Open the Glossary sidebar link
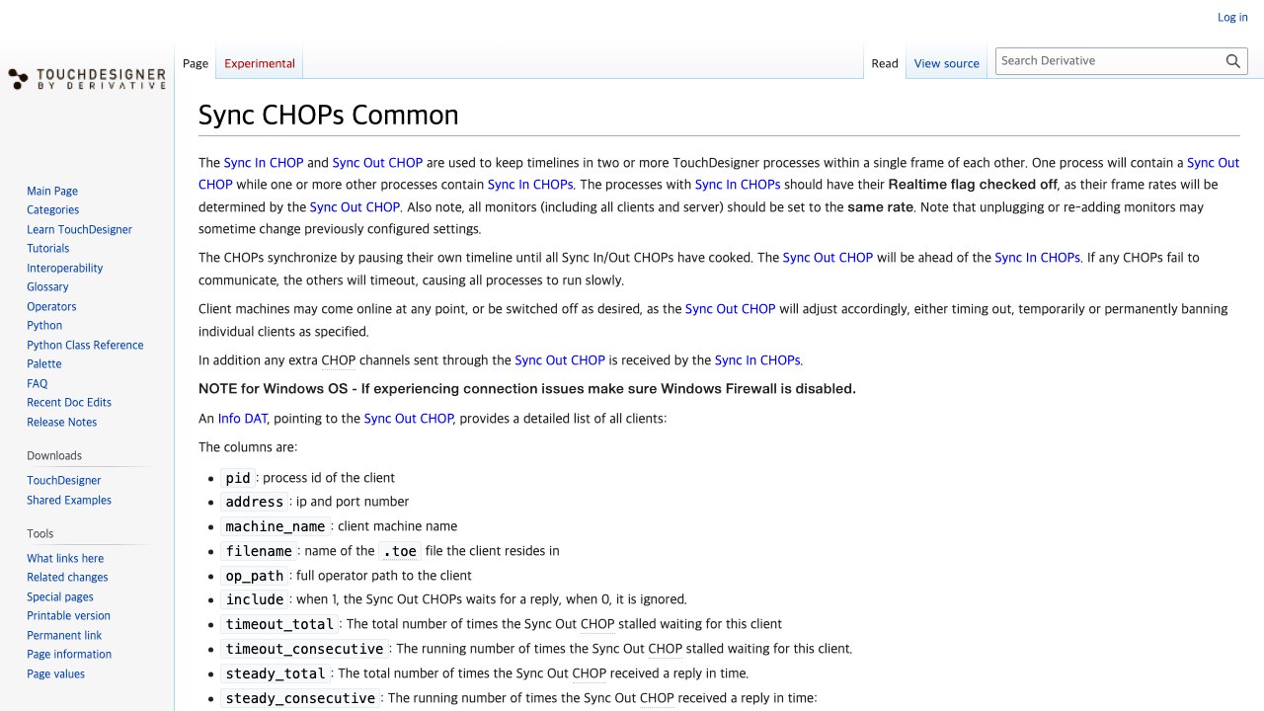The height and width of the screenshot is (711, 1264). [47, 286]
